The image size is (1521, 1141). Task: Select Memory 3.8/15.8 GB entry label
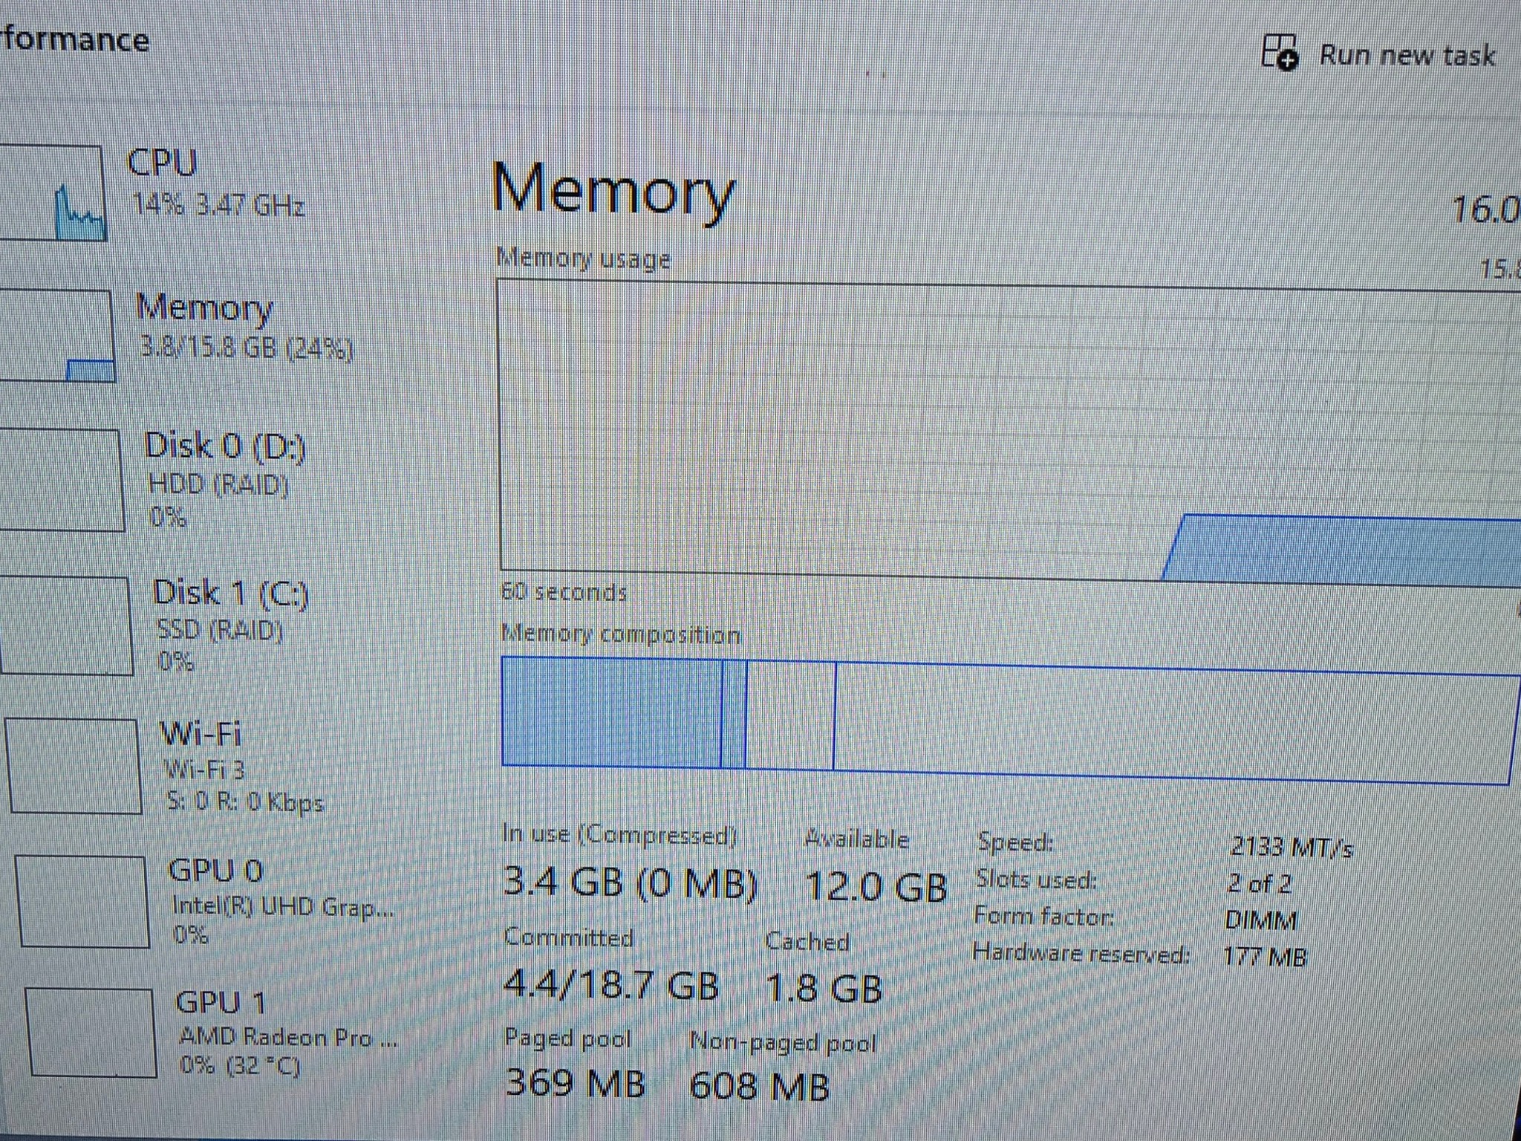(x=244, y=327)
